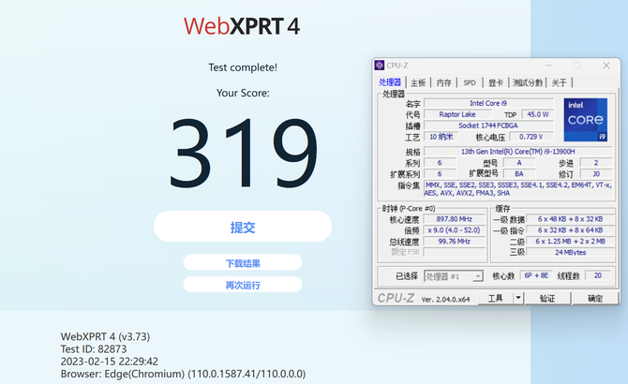Image resolution: width=628 pixels, height=384 pixels.
Task: Click the L3 cache value 24 MBytes
Action: [570, 252]
